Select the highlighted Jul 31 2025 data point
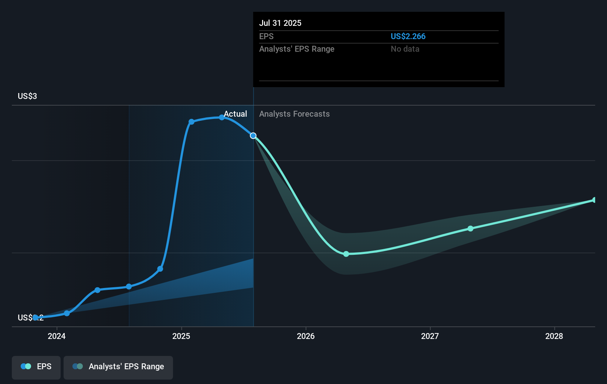The image size is (607, 384). [253, 136]
